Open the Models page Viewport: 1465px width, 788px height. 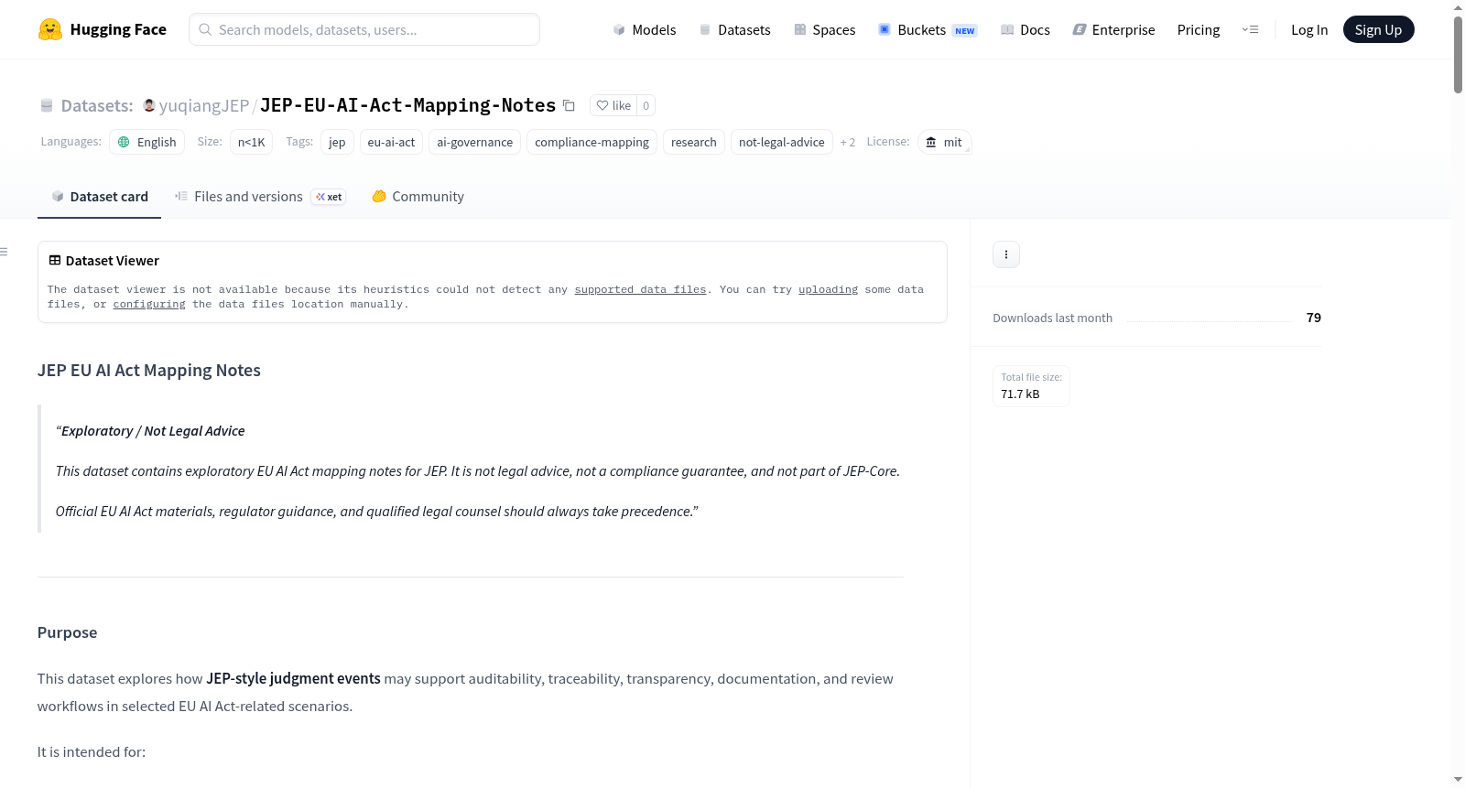tap(645, 29)
